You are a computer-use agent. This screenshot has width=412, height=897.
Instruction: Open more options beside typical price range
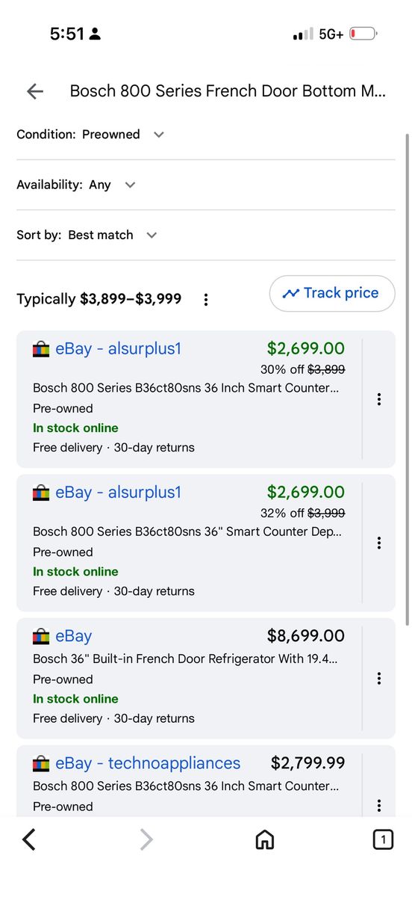coord(206,299)
